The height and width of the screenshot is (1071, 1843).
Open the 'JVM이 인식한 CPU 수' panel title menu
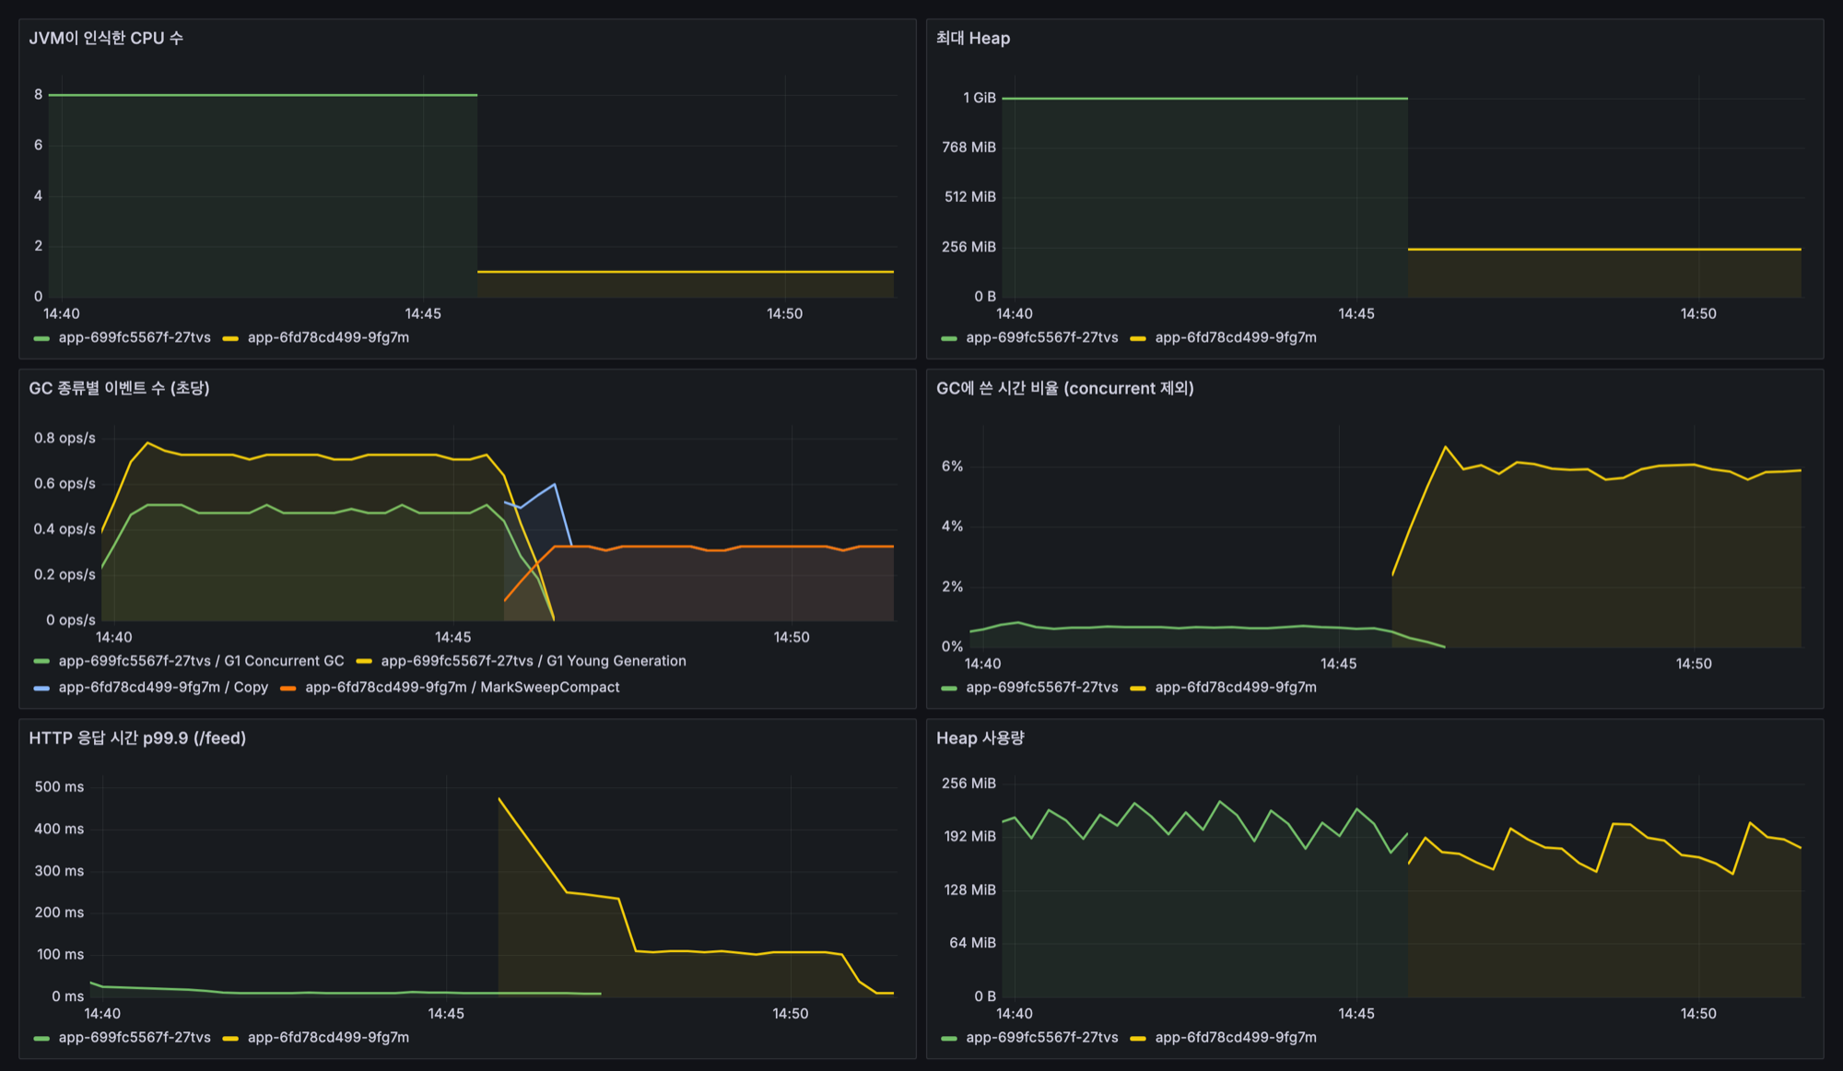pos(106,38)
